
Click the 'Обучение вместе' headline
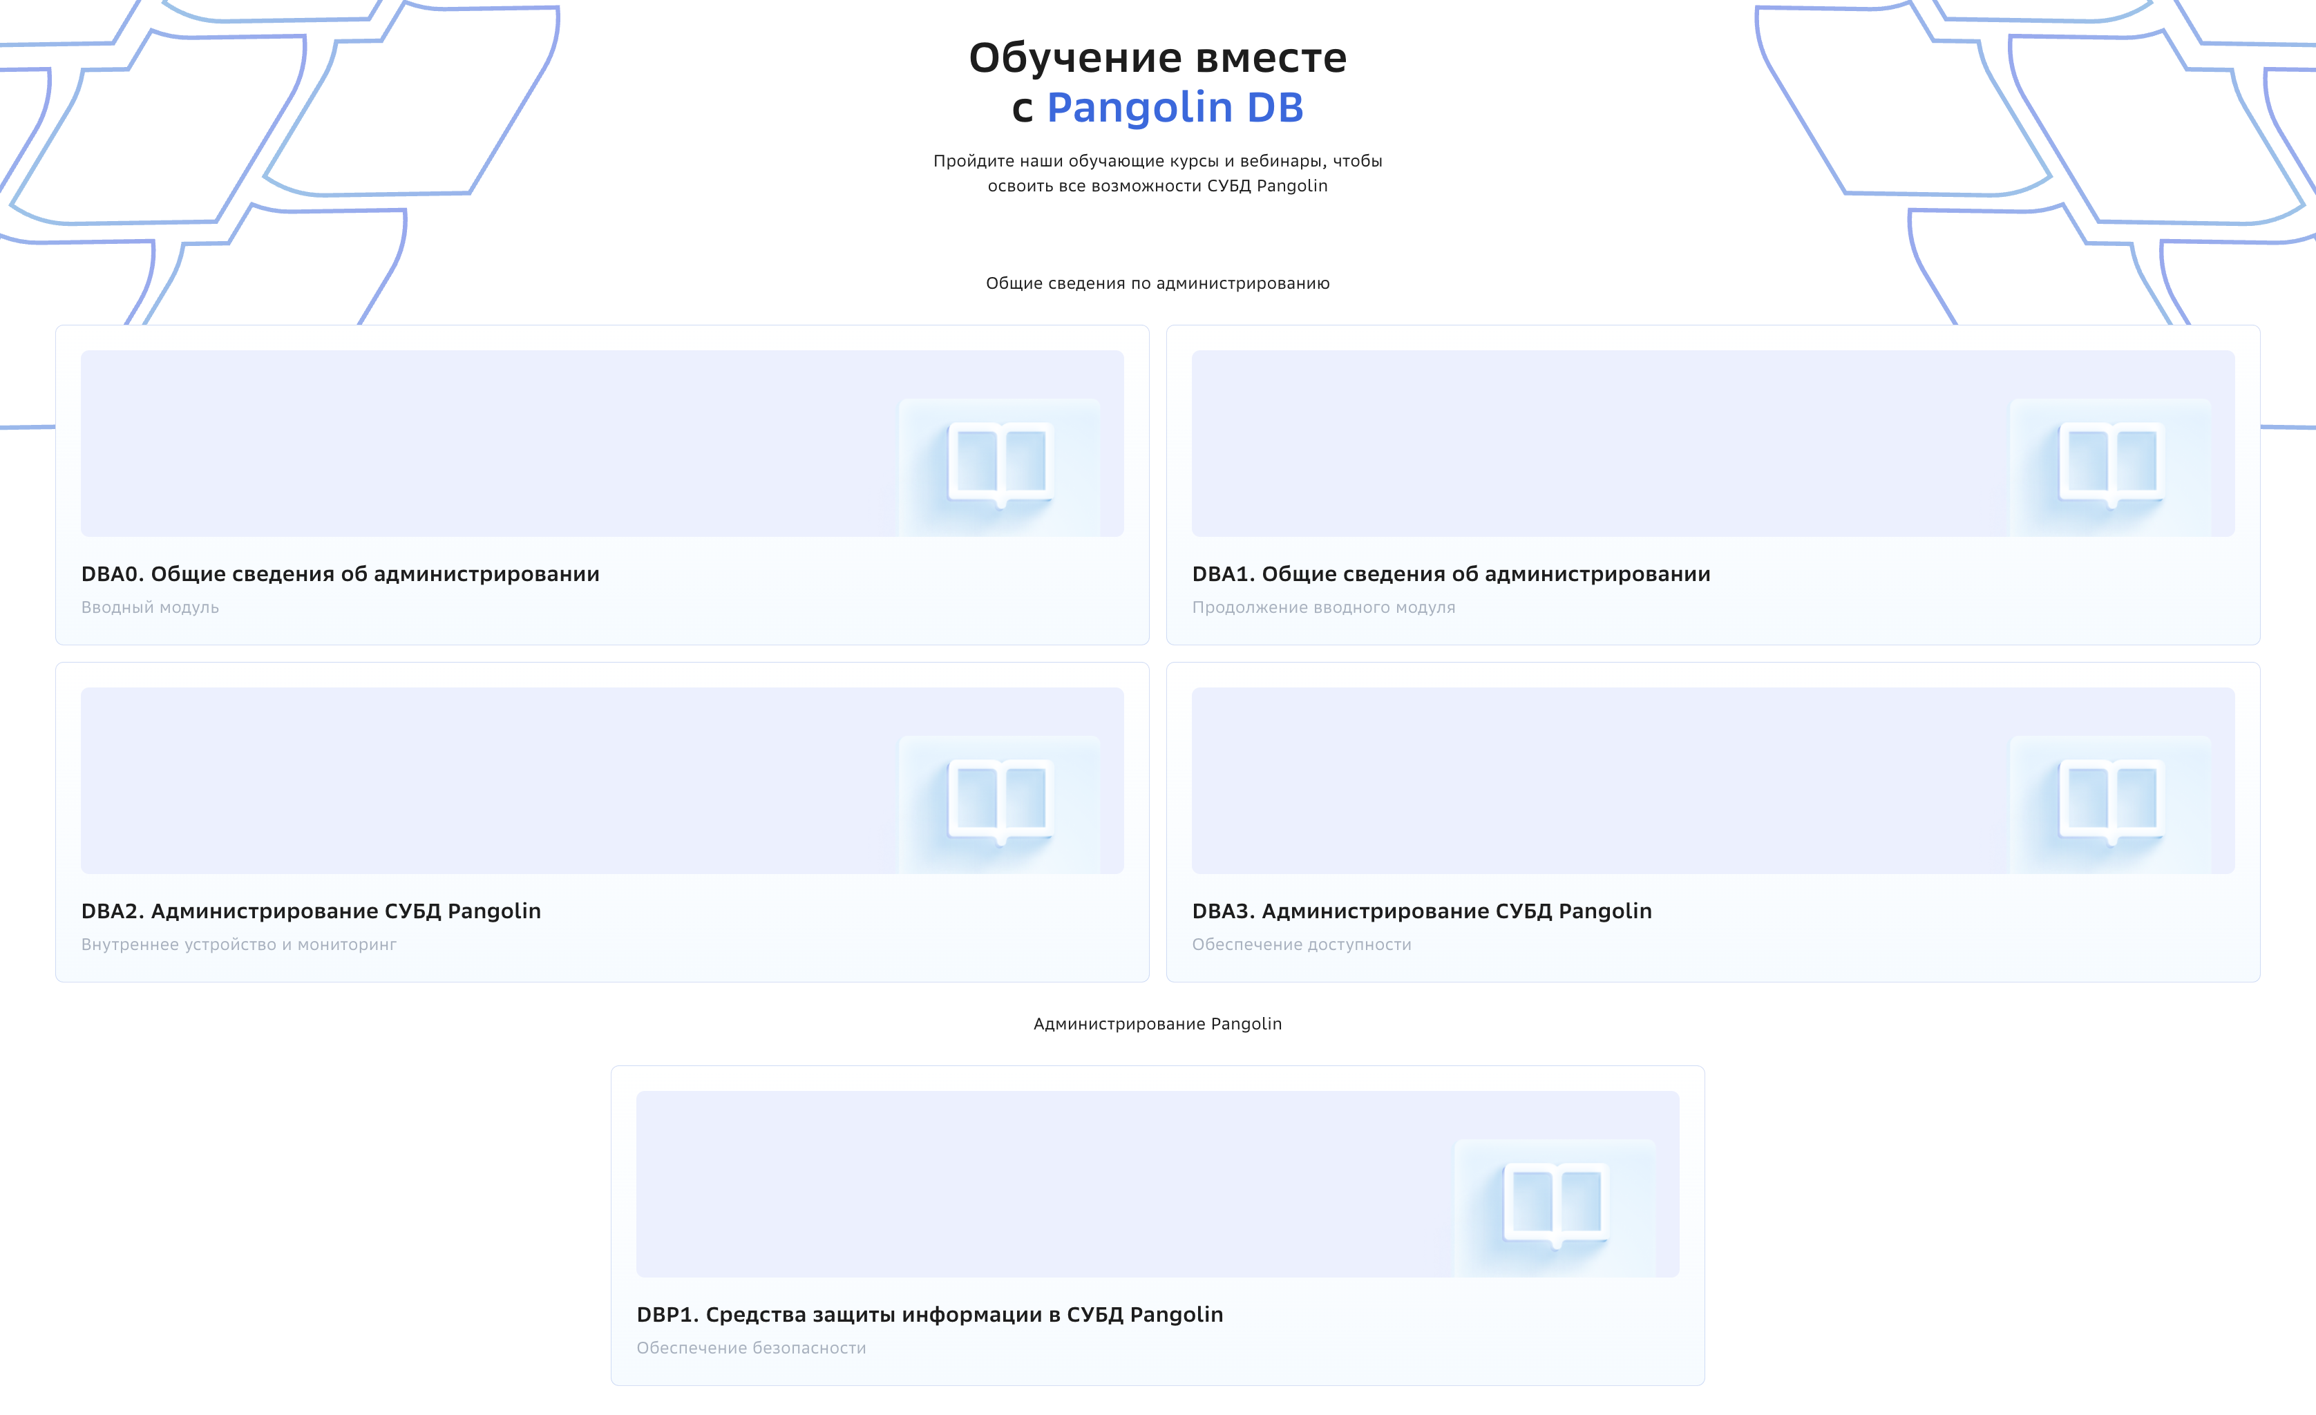pyautogui.click(x=1158, y=57)
